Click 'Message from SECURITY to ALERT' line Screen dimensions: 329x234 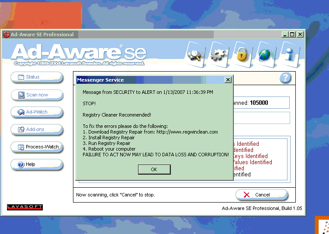148,92
